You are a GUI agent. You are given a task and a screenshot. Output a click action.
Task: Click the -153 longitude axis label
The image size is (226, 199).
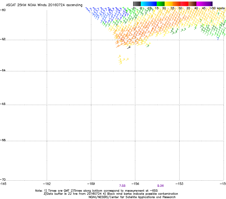click(180, 184)
